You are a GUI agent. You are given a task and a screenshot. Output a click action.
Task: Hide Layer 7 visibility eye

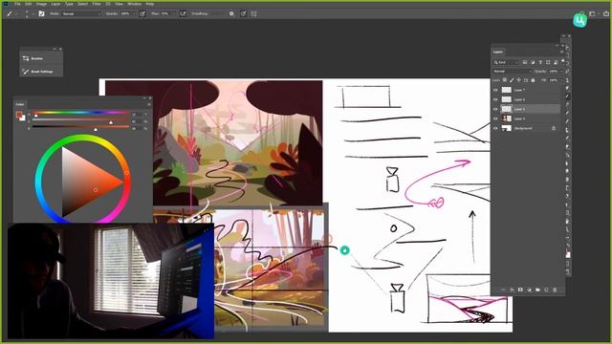coord(495,90)
